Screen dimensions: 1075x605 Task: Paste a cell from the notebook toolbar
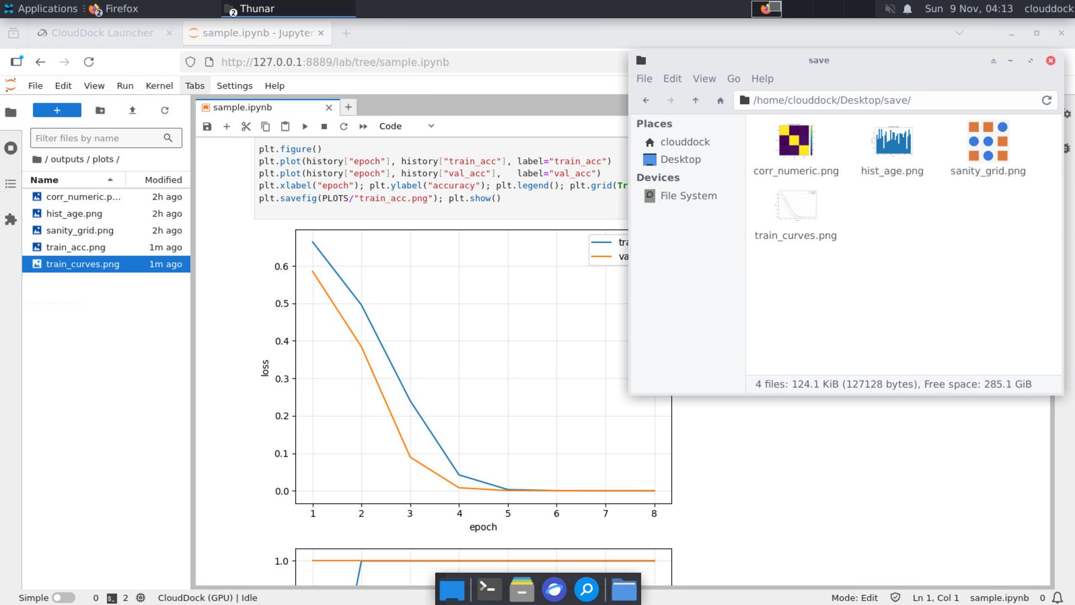285,126
